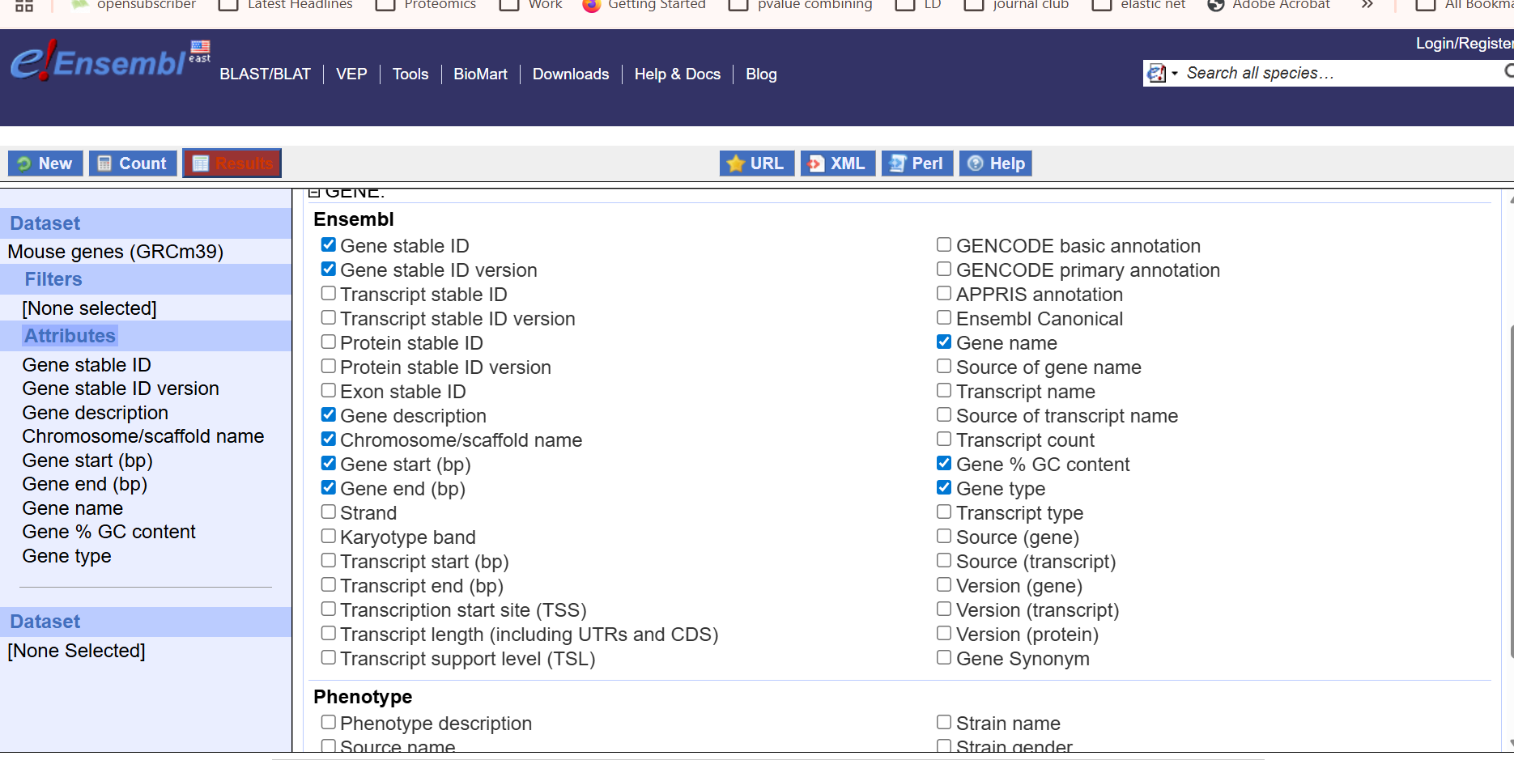Screen dimensions: 1514x760
Task: Open the Results view
Action: coord(232,163)
